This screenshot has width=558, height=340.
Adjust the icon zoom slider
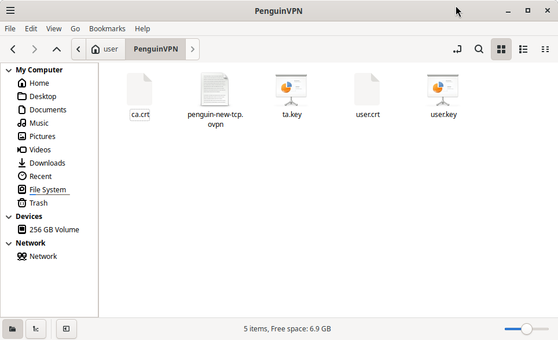tap(527, 328)
